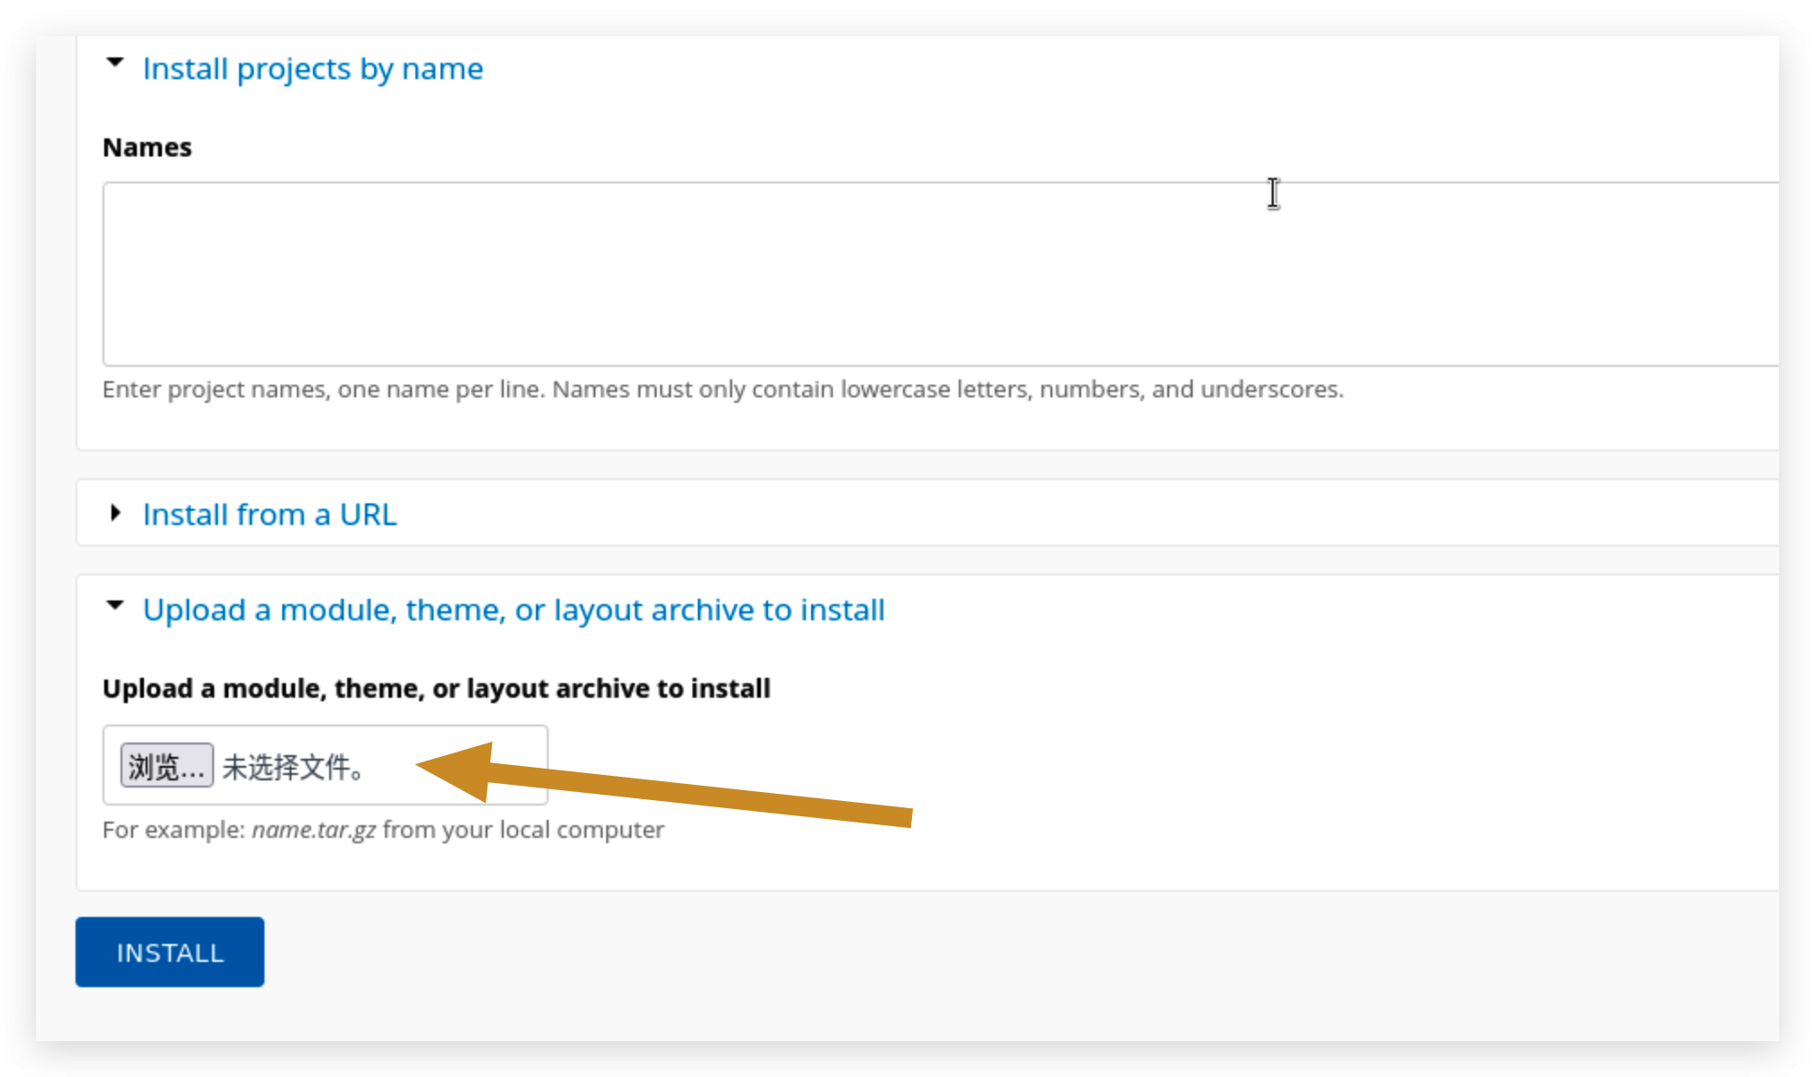The height and width of the screenshot is (1077, 1815).
Task: Click the 未选择文件 no-file-selected text
Action: coord(292,767)
